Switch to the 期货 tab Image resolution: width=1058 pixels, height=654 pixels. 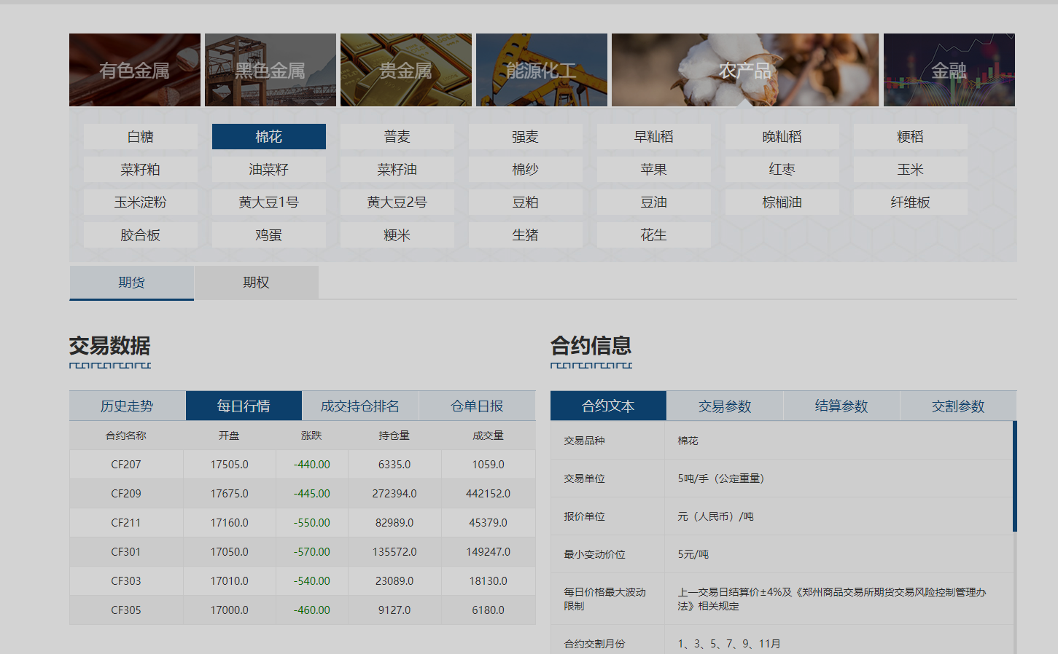(x=131, y=282)
